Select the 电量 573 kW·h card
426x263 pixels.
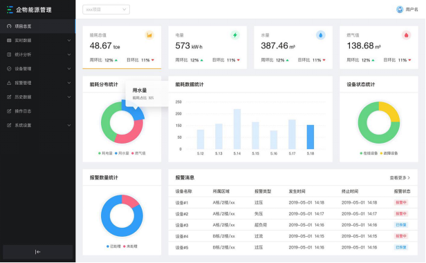207,48
